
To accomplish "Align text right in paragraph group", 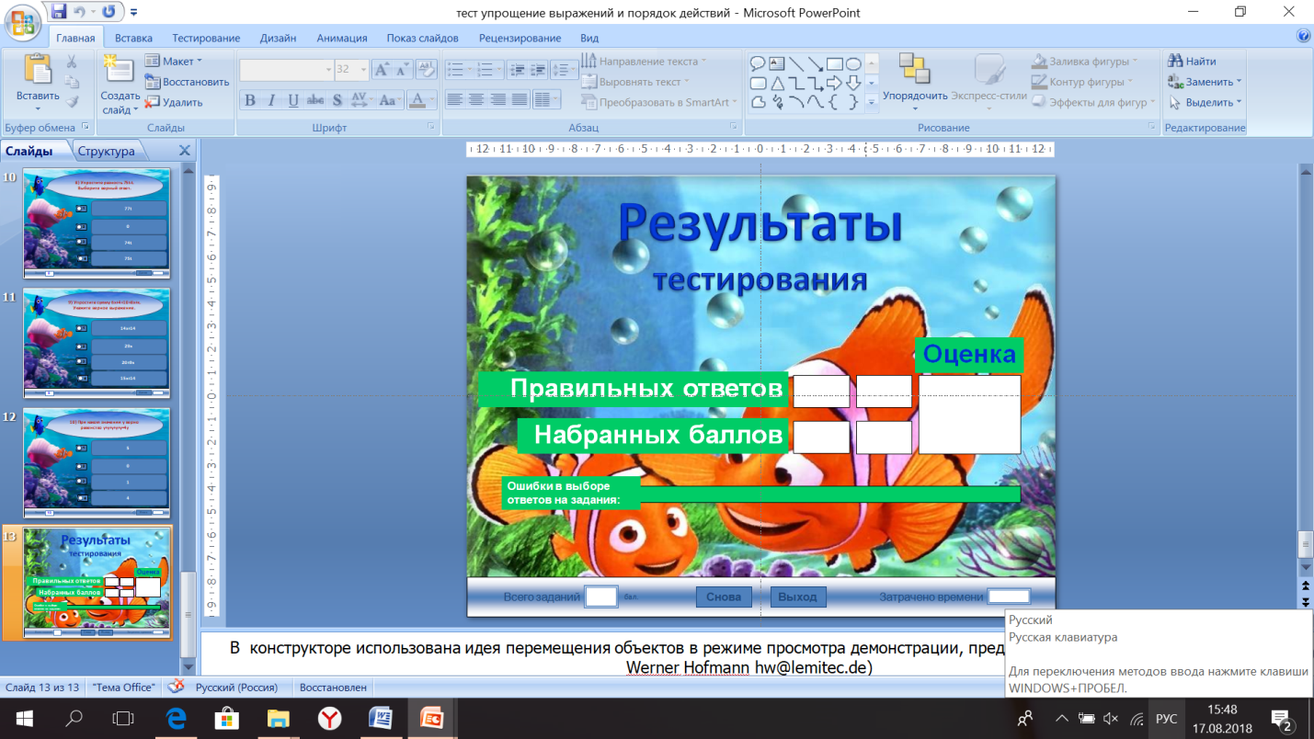I will (498, 100).
